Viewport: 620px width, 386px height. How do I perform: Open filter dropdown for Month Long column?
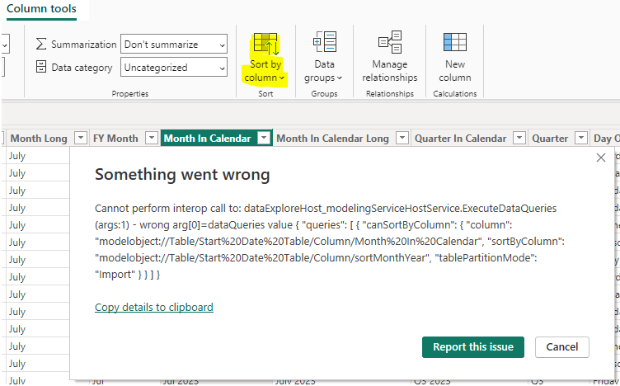(80, 138)
